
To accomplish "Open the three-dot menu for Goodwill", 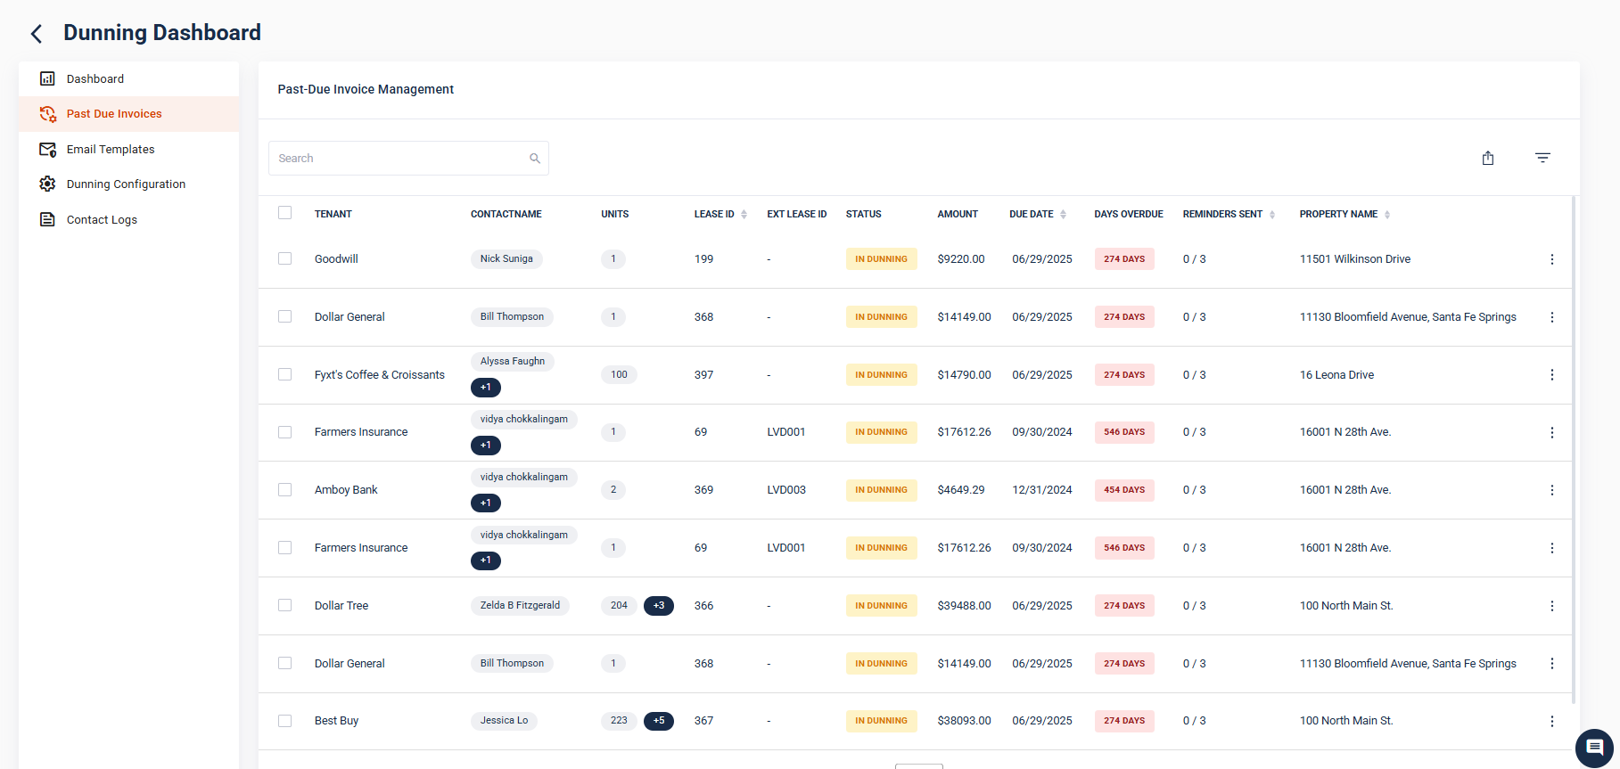I will [x=1551, y=259].
